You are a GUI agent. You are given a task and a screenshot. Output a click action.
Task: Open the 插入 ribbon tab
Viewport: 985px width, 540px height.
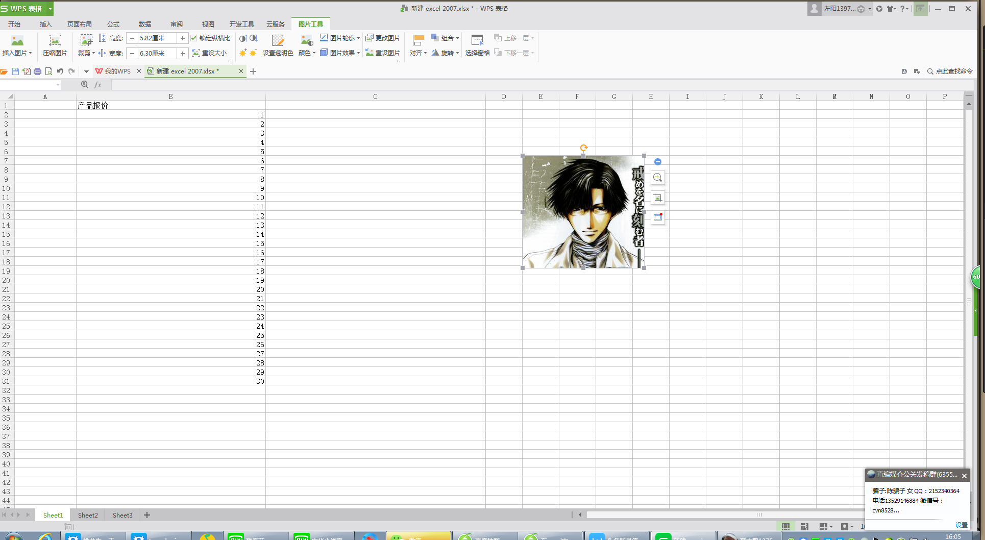point(46,24)
